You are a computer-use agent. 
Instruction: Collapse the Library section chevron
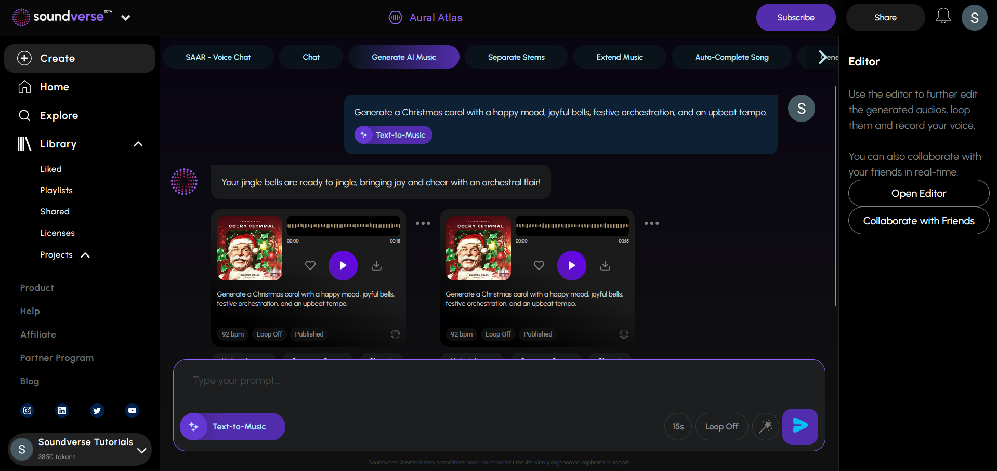coord(138,144)
